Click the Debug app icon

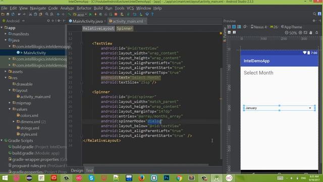point(100,15)
